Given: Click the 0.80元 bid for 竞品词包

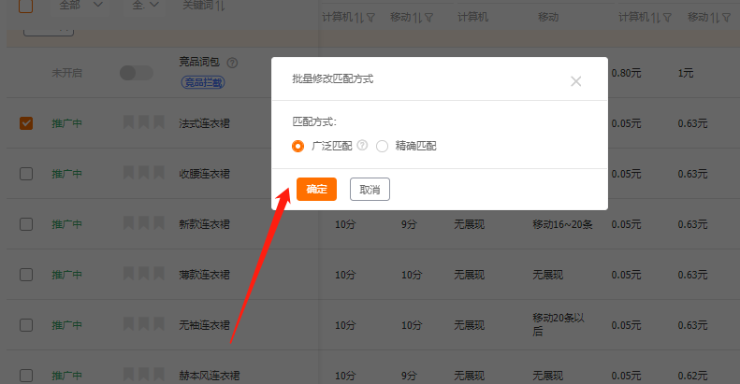Looking at the screenshot, I should tap(626, 73).
